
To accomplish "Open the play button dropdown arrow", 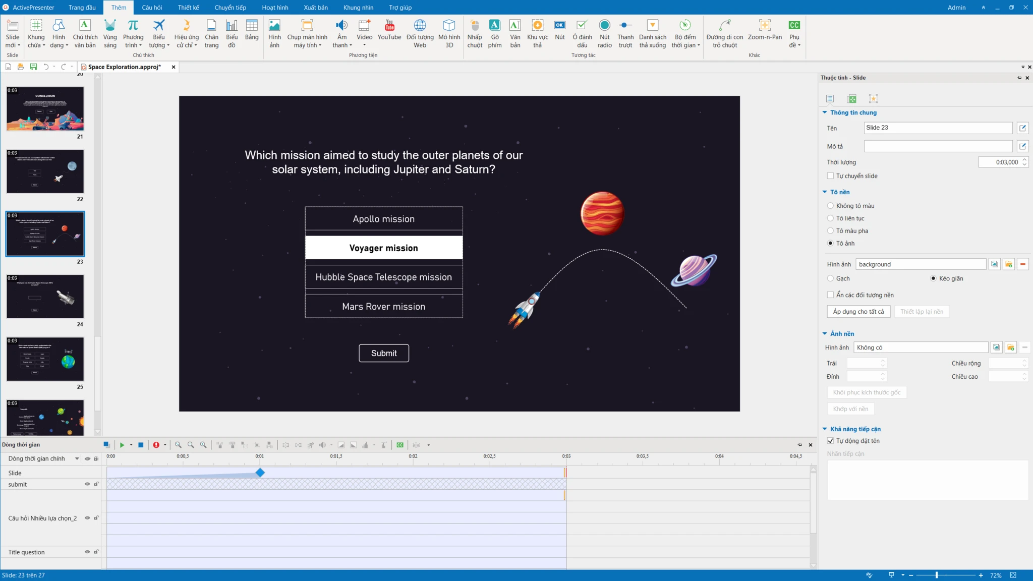I will pyautogui.click(x=131, y=445).
